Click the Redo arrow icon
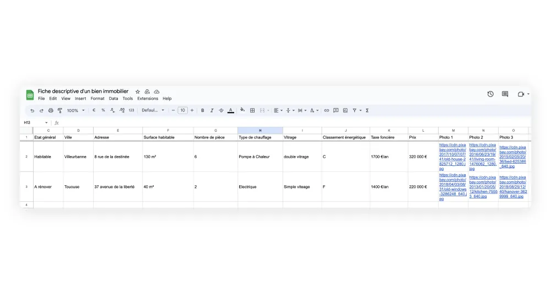551x296 pixels. 41,110
